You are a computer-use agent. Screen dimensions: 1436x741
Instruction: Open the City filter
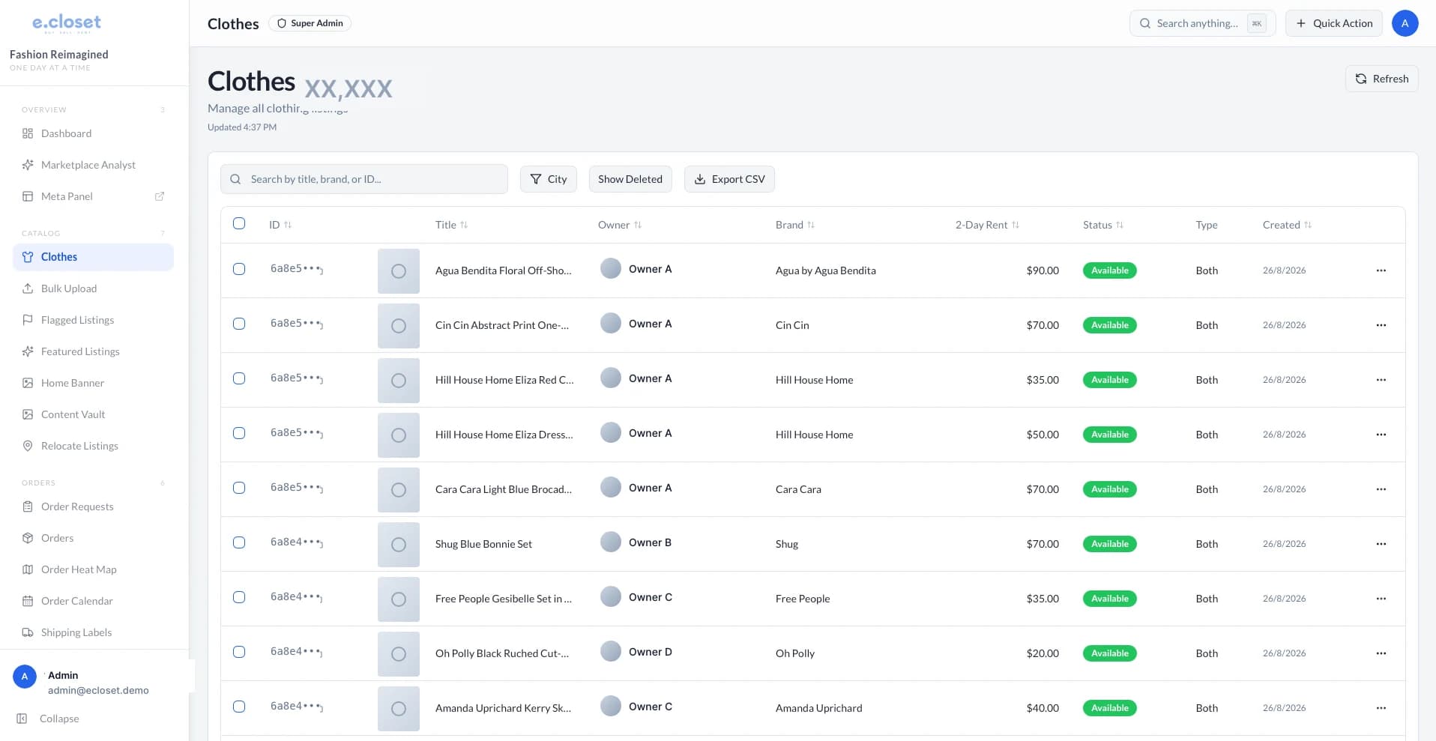[549, 179]
